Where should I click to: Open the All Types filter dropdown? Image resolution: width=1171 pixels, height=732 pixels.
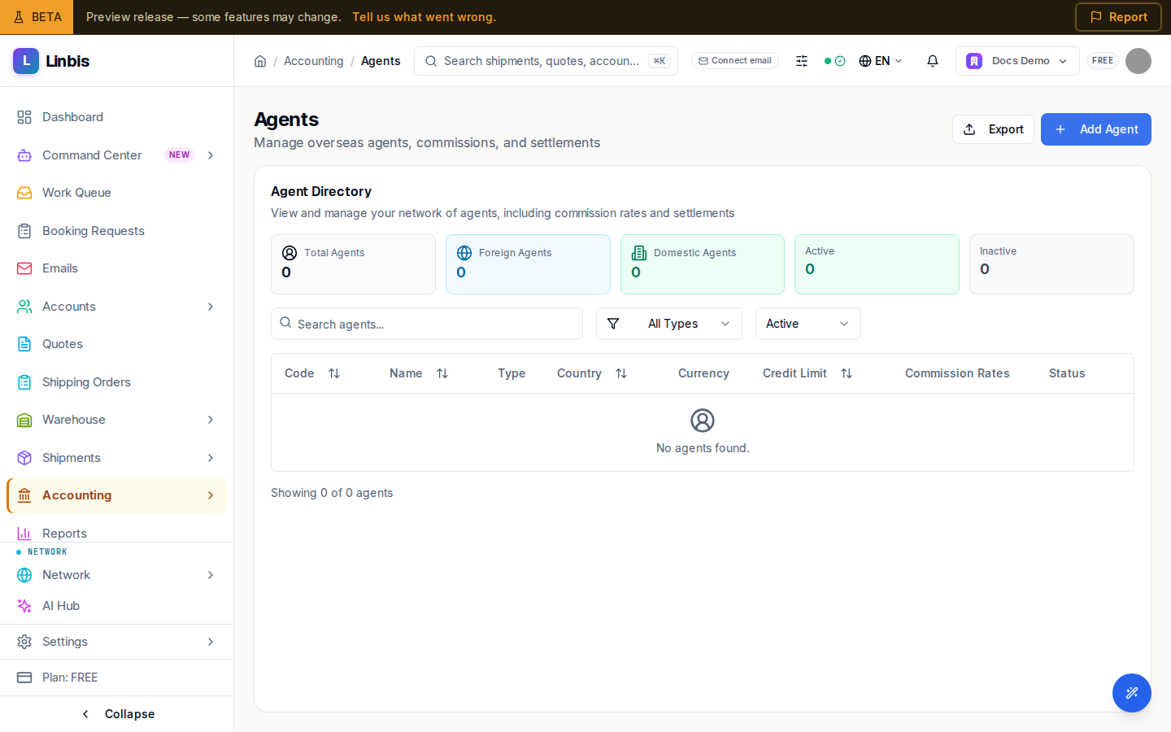point(669,324)
